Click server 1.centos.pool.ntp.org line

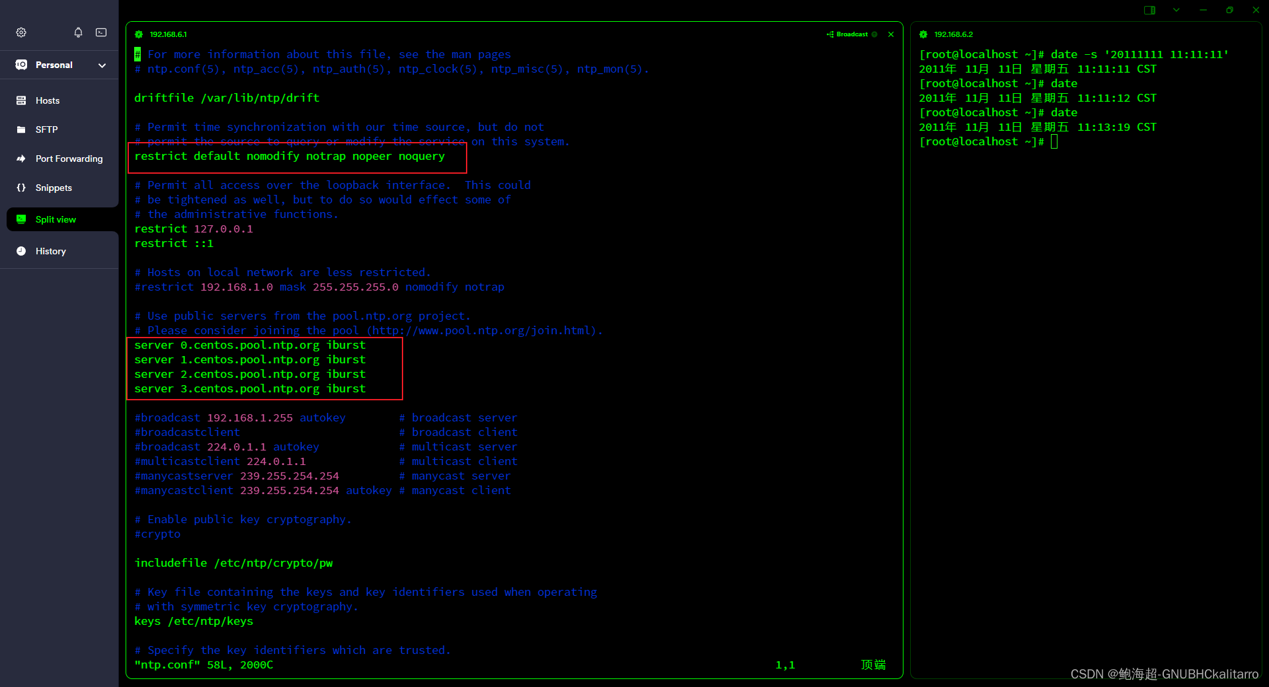pos(250,359)
